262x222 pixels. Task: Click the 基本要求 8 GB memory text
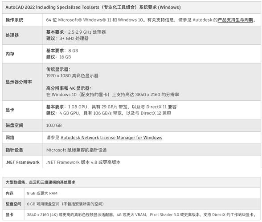tap(62, 51)
